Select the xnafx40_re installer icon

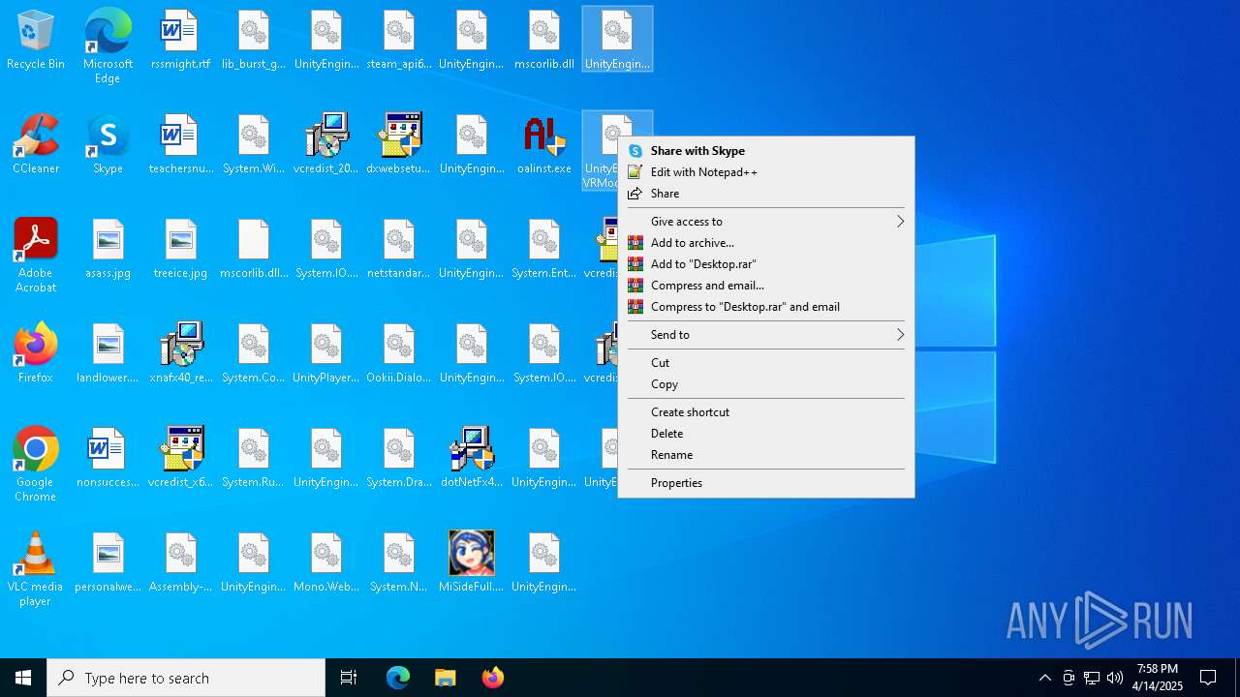[180, 353]
